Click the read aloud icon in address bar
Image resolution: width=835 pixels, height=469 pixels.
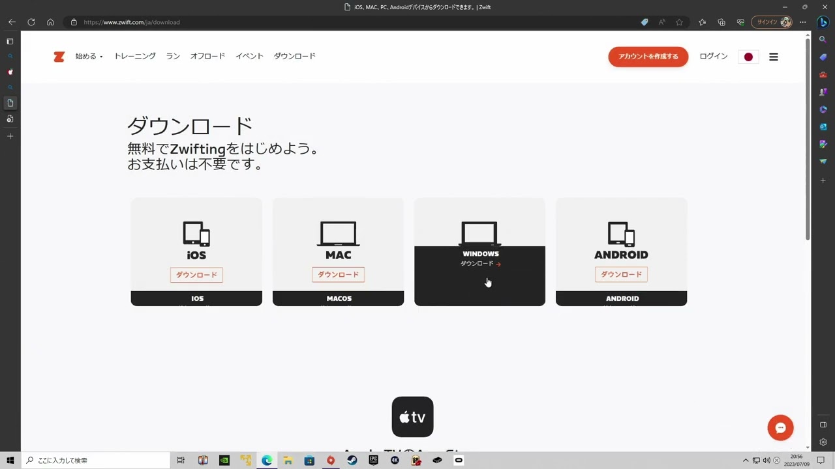pyautogui.click(x=661, y=22)
